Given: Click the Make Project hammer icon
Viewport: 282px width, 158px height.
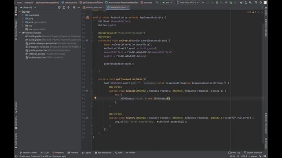Looking at the screenshot, I should point(157,3).
